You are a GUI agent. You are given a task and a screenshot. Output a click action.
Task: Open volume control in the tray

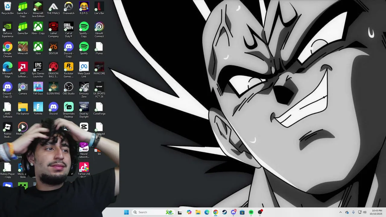pyautogui.click(x=365, y=212)
